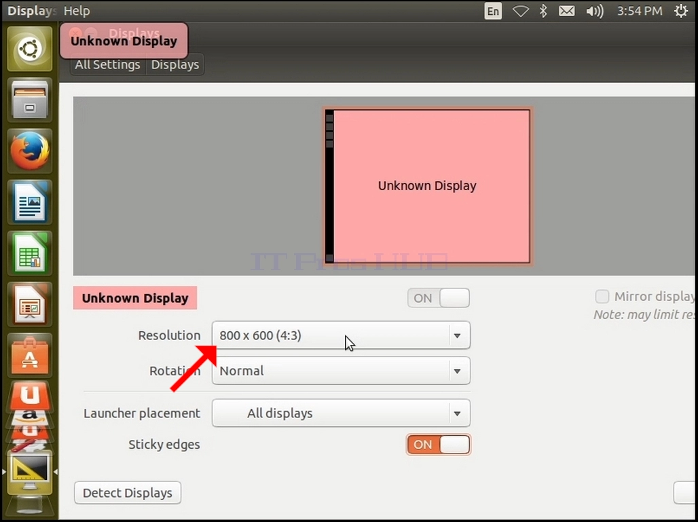698x522 pixels.
Task: Open Ubuntu Software Center shopping bag icon
Action: coord(30,356)
